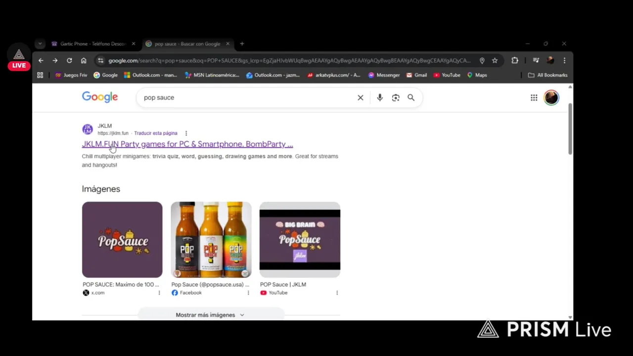The image size is (633, 356).
Task: Open the Juegos Friv bookmark
Action: [71, 75]
